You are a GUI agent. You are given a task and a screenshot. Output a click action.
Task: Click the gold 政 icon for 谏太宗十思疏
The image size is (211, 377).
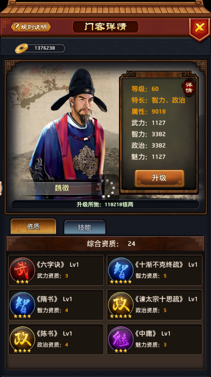coord(121,305)
